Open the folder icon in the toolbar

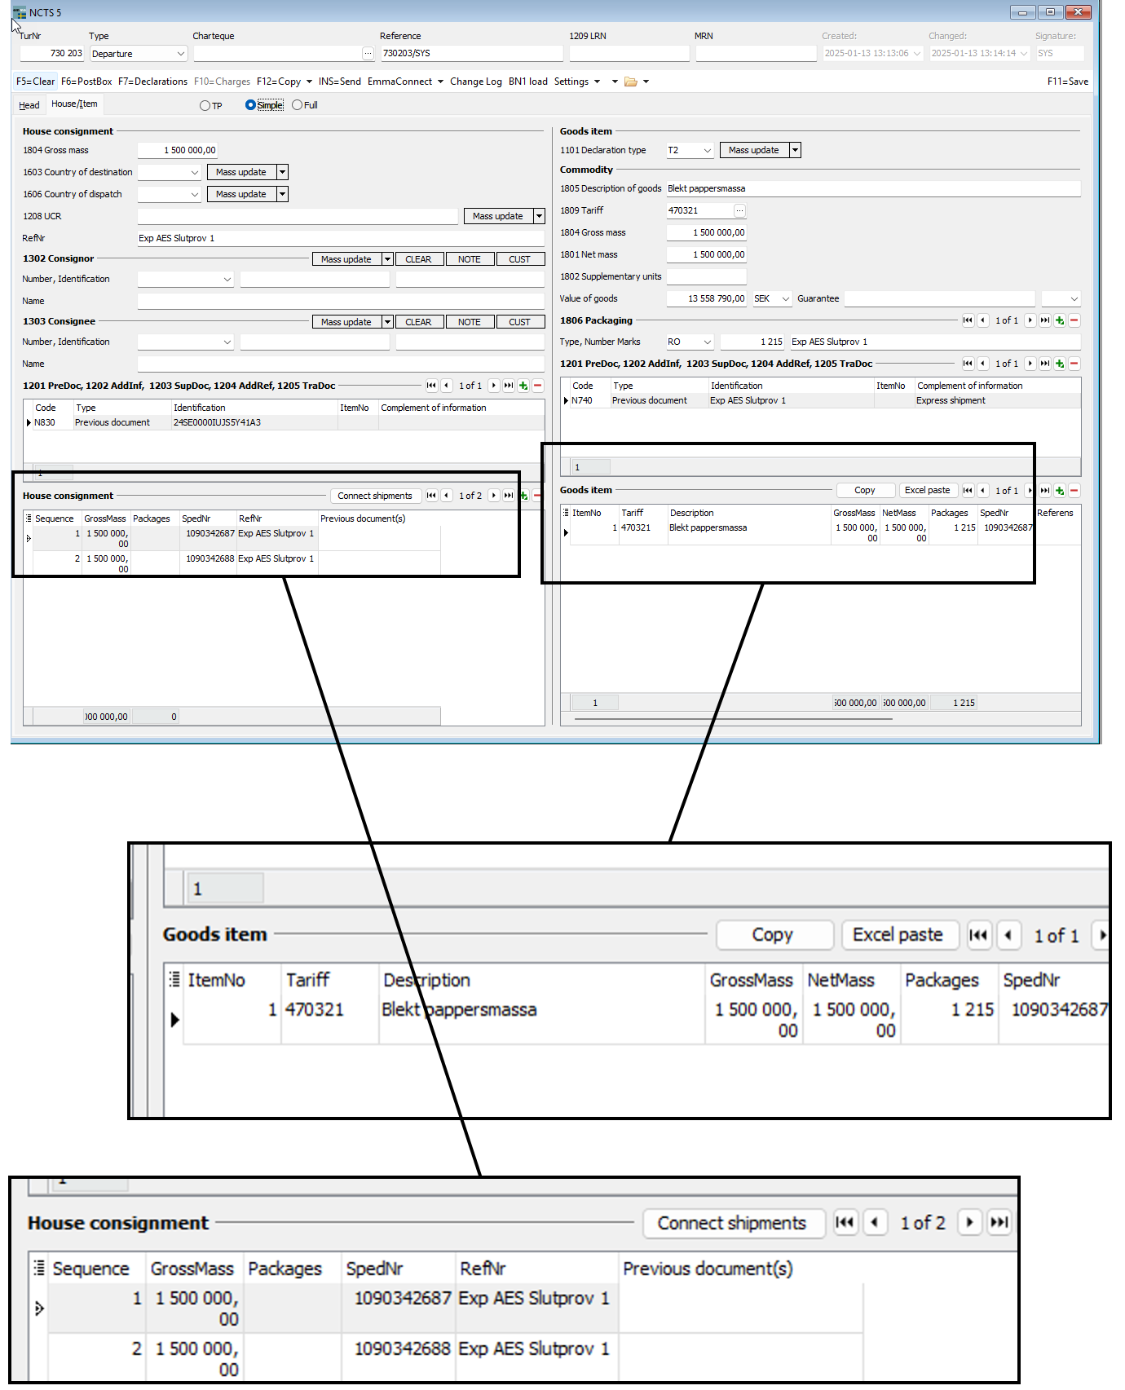[x=630, y=82]
